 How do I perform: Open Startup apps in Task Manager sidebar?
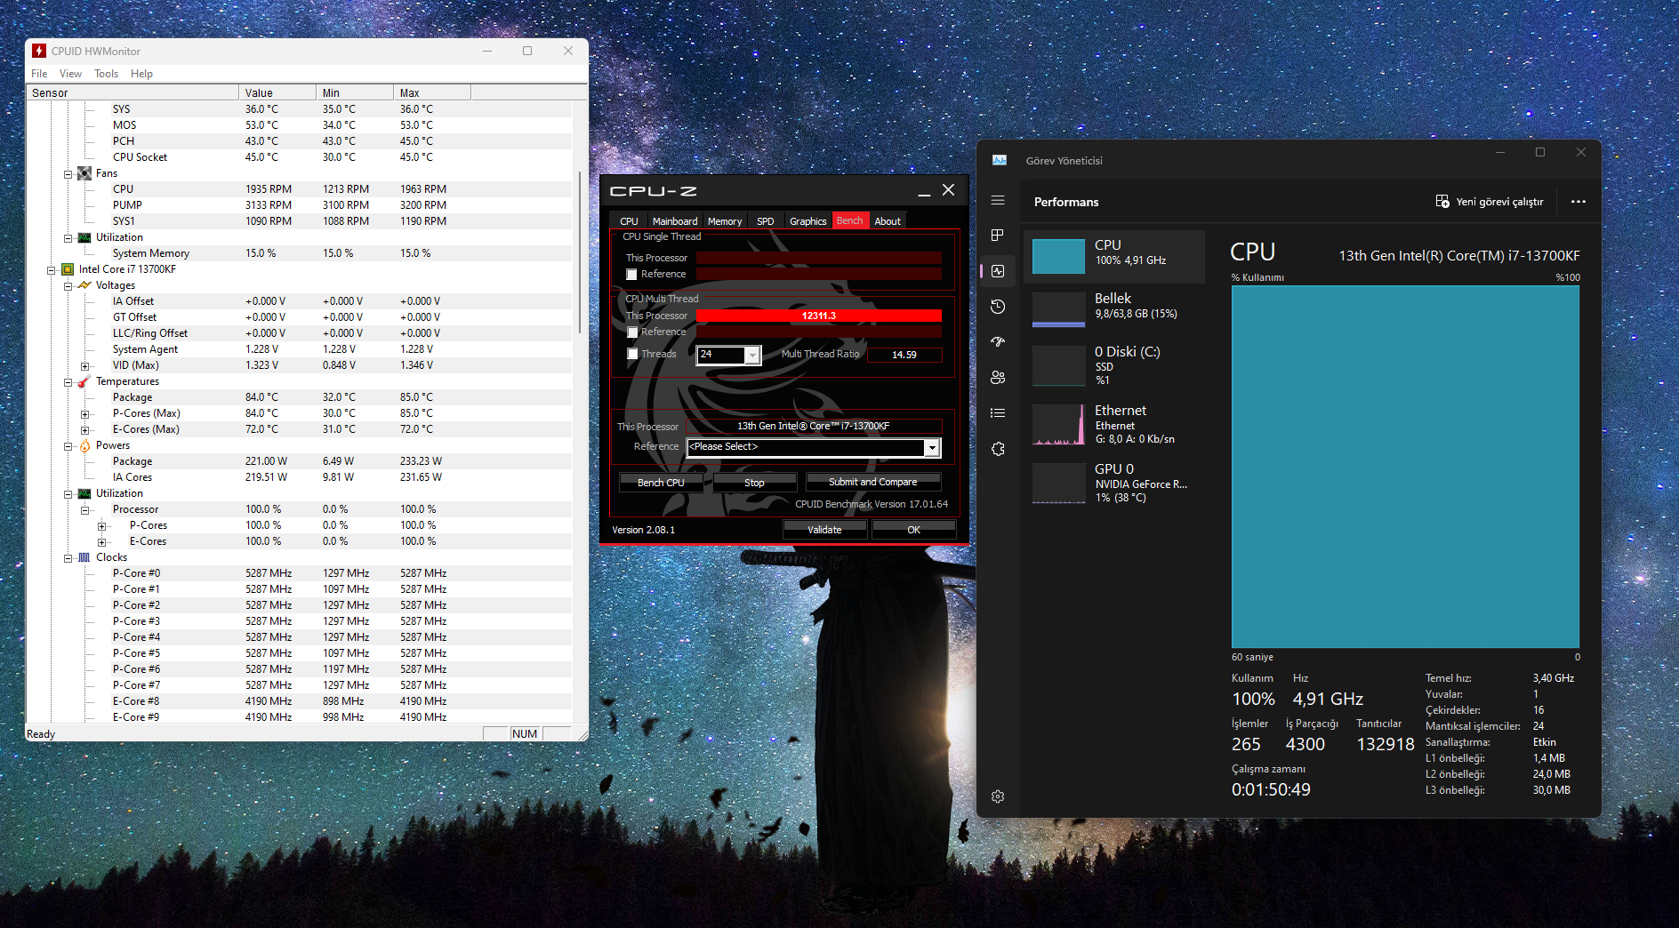point(998,342)
